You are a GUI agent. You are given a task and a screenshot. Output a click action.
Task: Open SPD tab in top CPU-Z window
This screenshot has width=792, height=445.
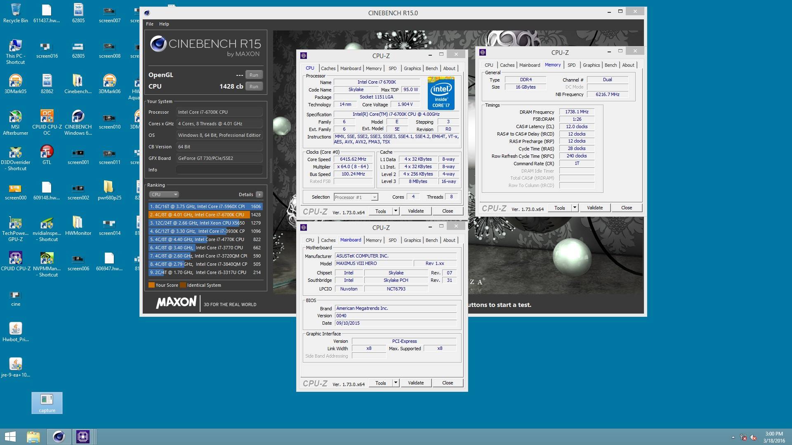click(x=392, y=68)
